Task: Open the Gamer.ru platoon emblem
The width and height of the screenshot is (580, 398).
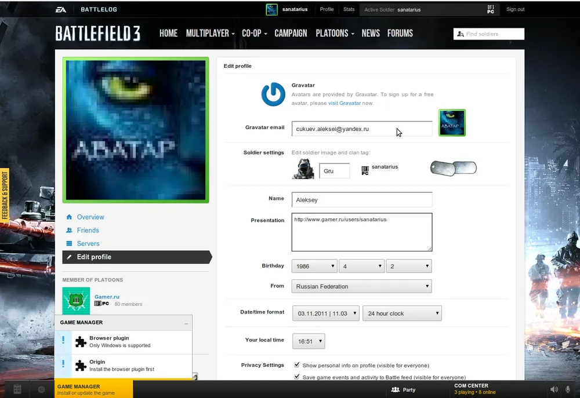Action: (x=76, y=301)
